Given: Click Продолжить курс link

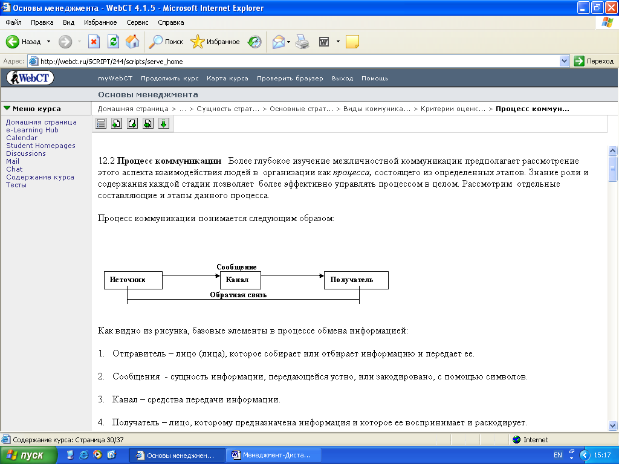Looking at the screenshot, I should click(170, 78).
